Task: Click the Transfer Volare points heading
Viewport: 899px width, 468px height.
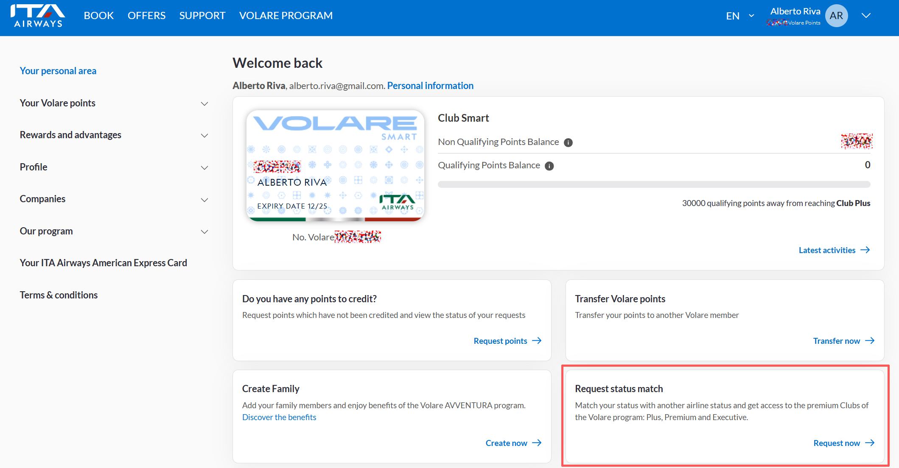Action: pyautogui.click(x=620, y=299)
